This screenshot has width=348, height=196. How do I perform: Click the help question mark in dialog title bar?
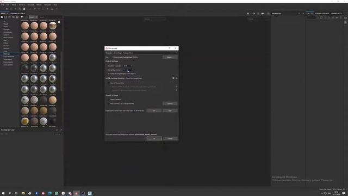(x=169, y=48)
